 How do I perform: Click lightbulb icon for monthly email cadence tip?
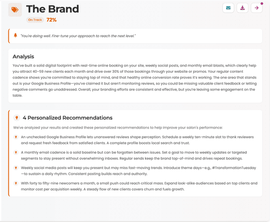coord(16,152)
